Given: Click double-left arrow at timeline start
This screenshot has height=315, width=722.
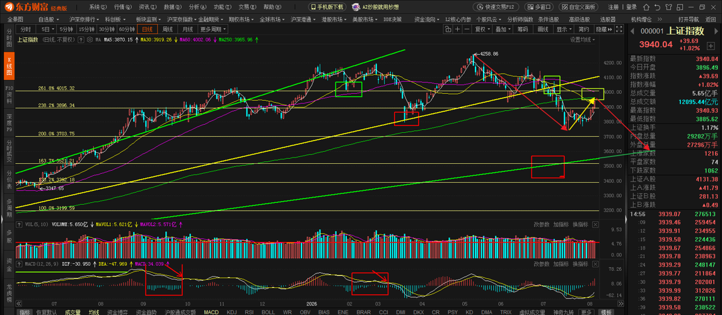Looking at the screenshot, I should 19,304.
